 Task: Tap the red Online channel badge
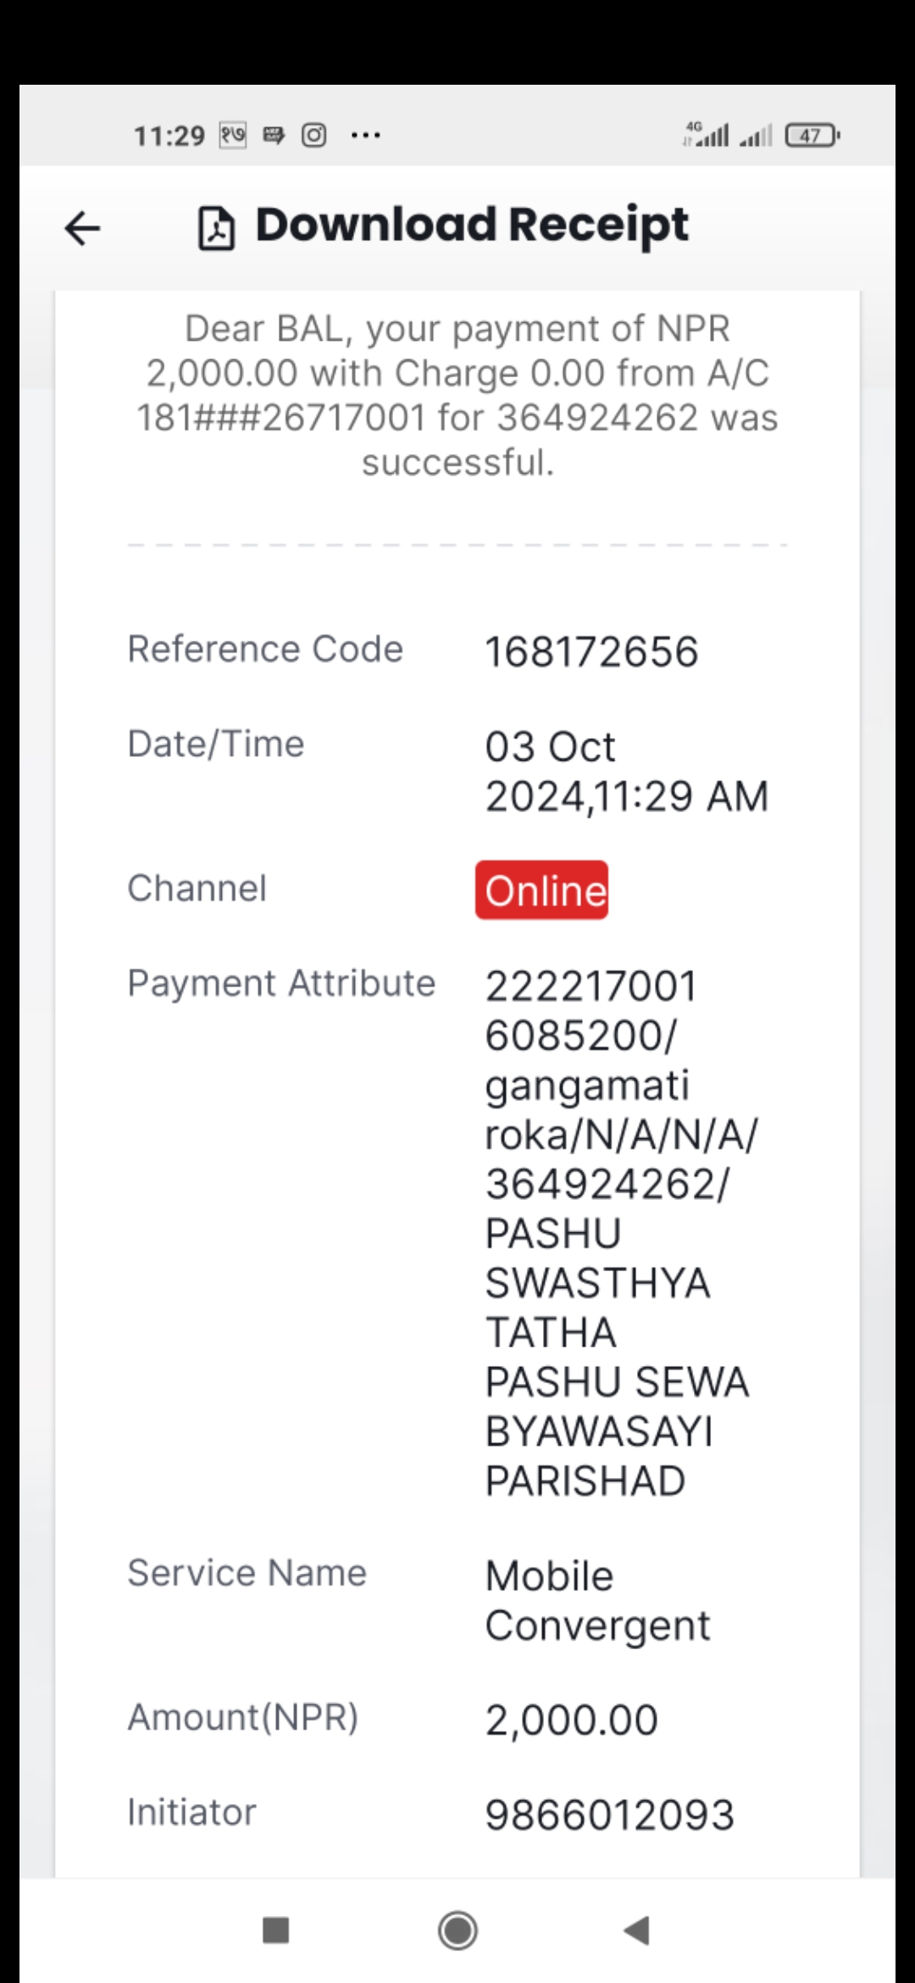click(x=542, y=891)
